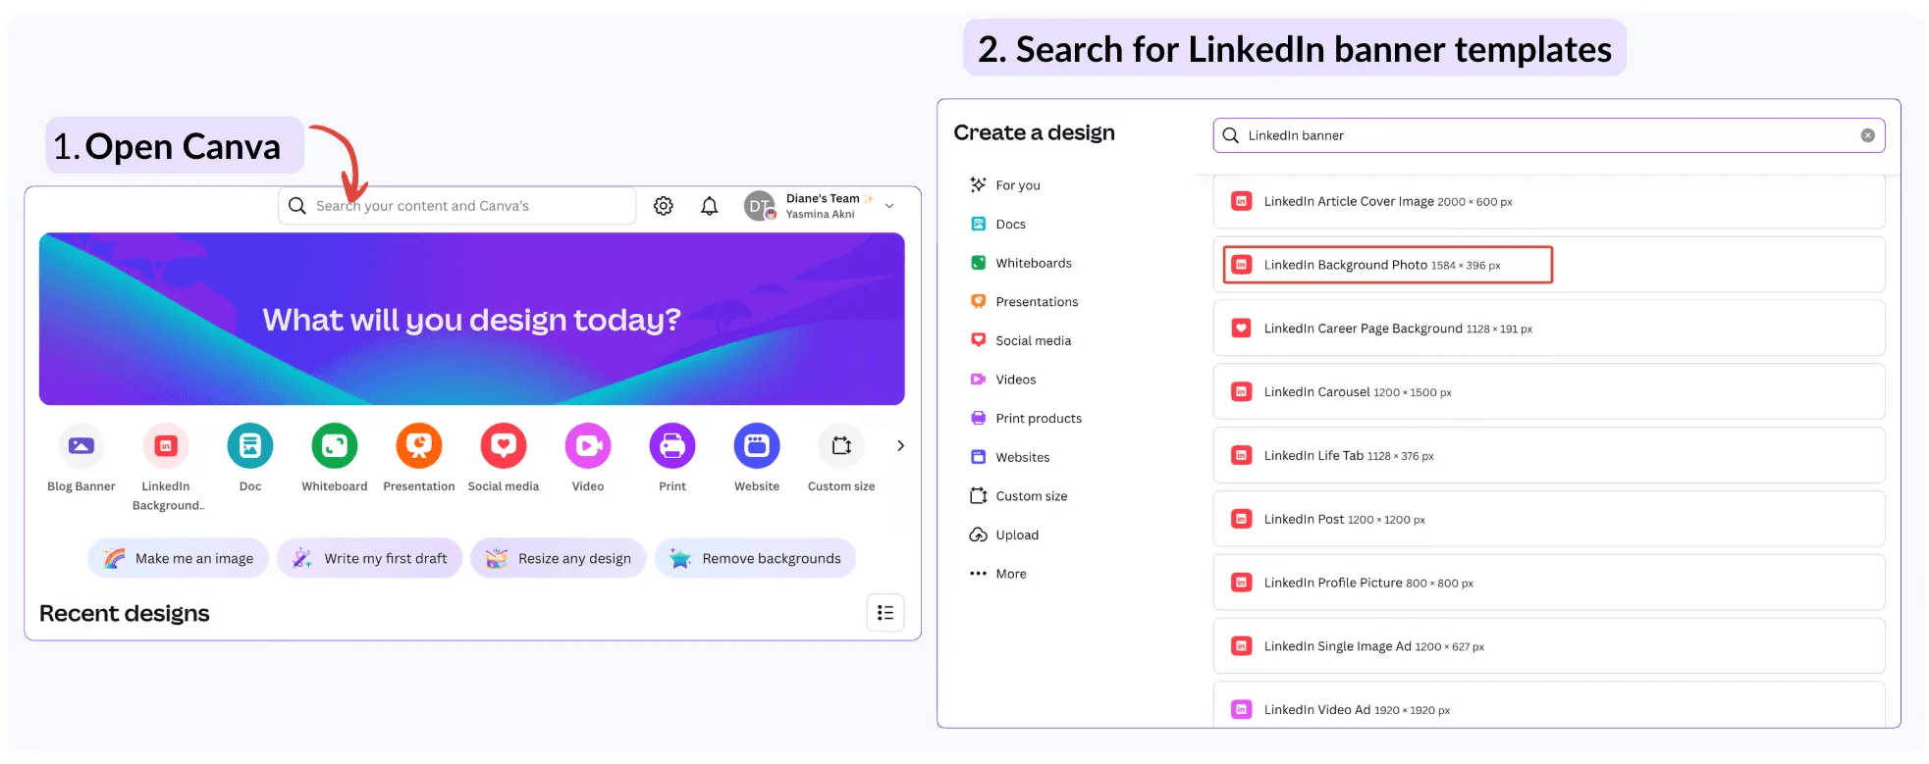Select LinkedIn Article Cover Image result
The height and width of the screenshot is (764, 1929).
1549,201
